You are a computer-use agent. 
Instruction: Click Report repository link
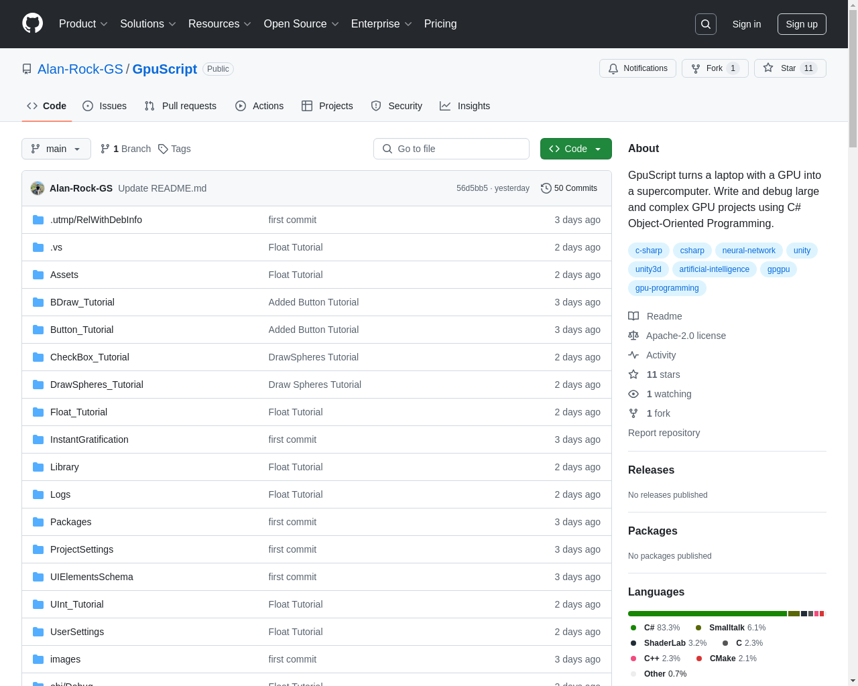click(664, 433)
